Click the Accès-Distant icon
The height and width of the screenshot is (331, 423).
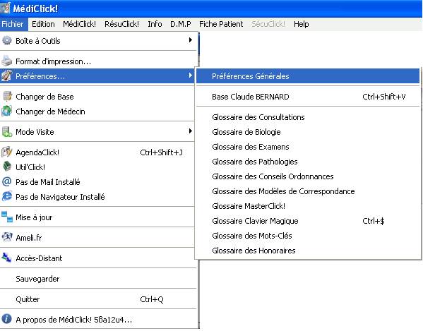(x=6, y=258)
